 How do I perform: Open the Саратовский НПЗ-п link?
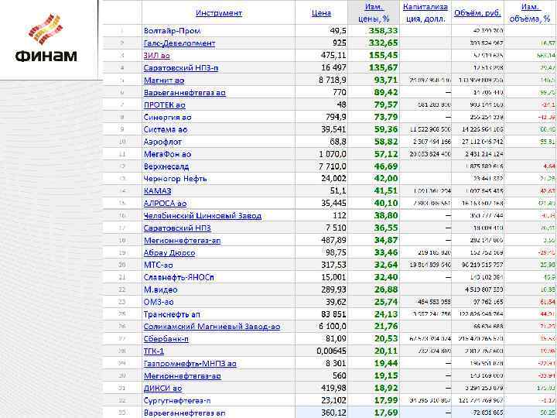pyautogui.click(x=181, y=67)
